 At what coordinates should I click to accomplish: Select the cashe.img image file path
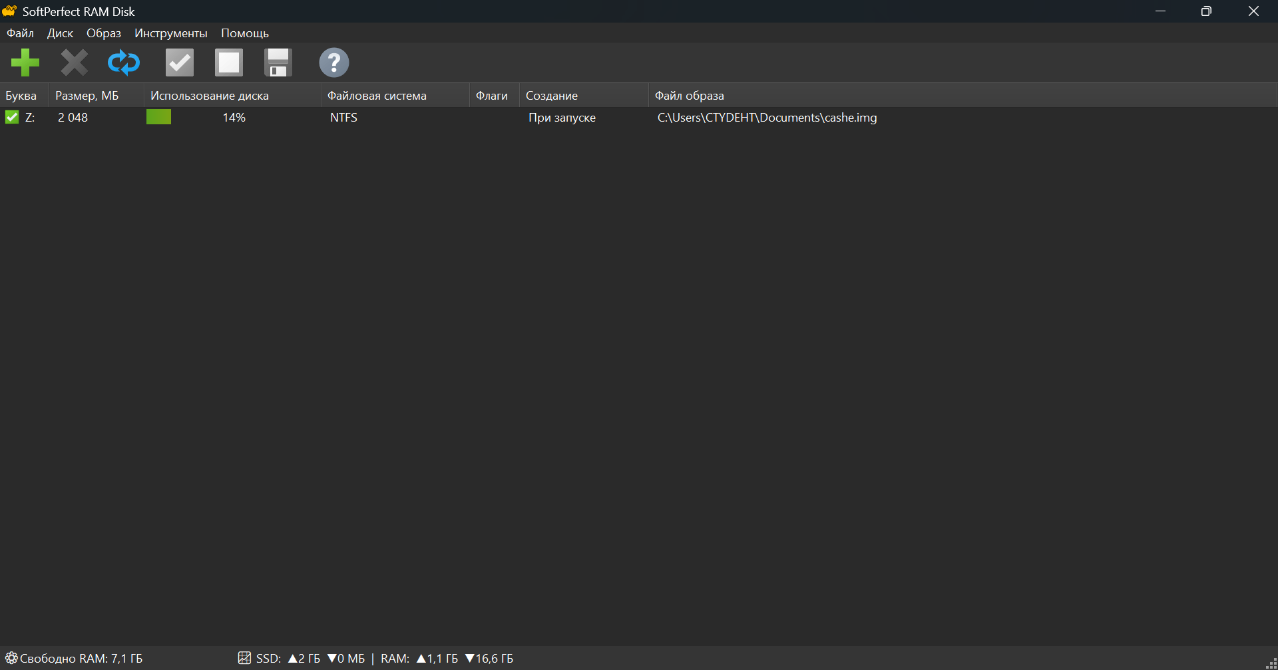click(767, 118)
